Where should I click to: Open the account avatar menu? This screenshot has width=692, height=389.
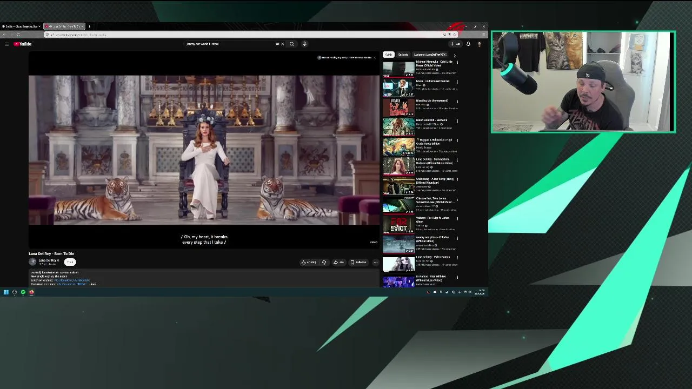coord(479,44)
